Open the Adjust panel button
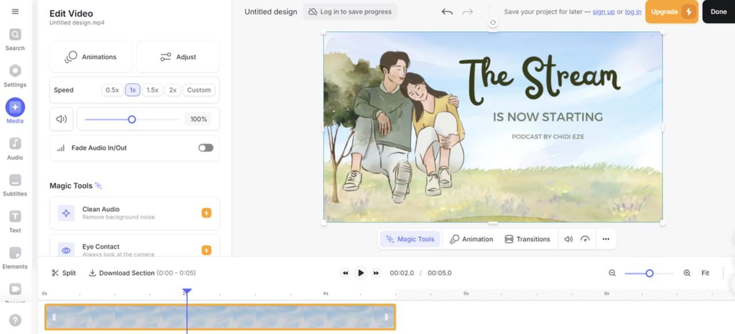Image resolution: width=735 pixels, height=334 pixels. [x=178, y=57]
